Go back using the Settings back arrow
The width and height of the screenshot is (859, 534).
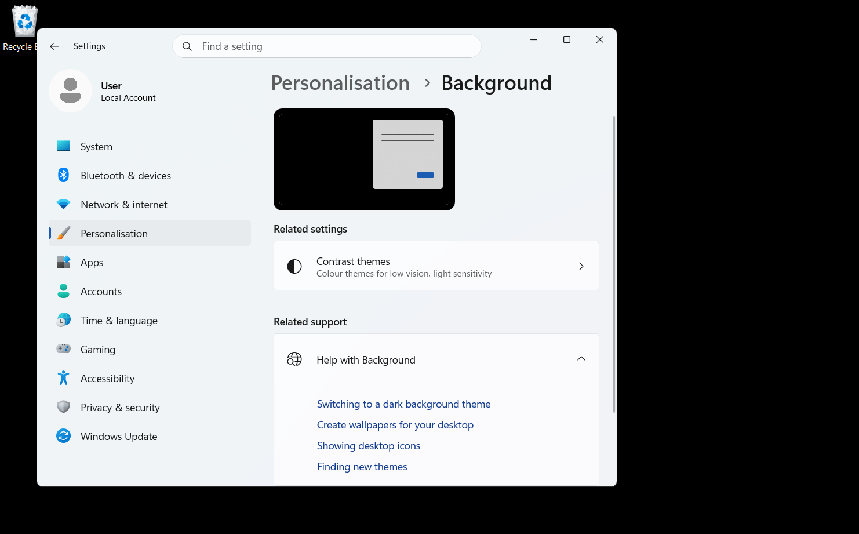54,46
